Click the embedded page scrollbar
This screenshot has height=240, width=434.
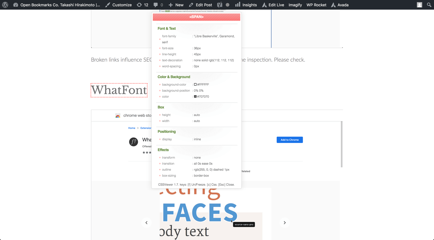pos(342,144)
